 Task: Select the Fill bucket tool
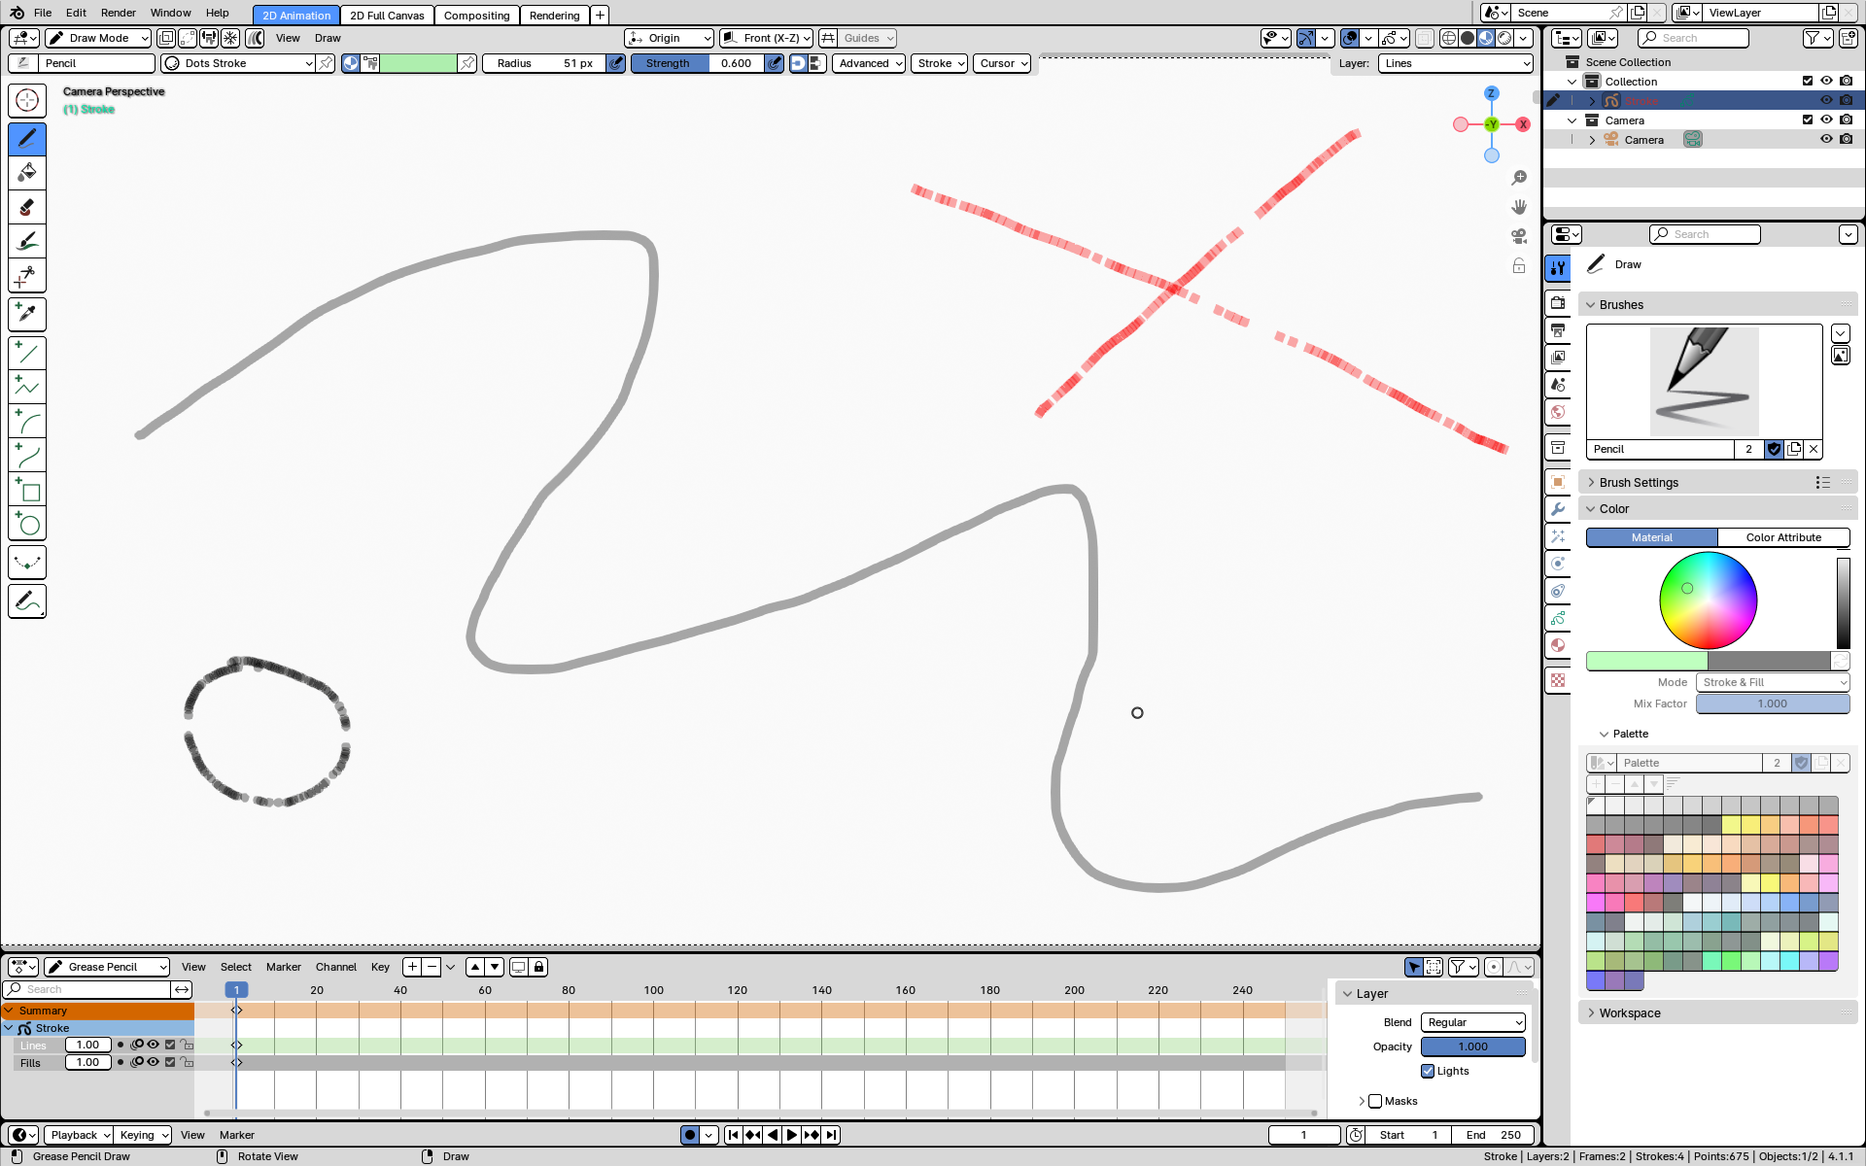(x=27, y=173)
